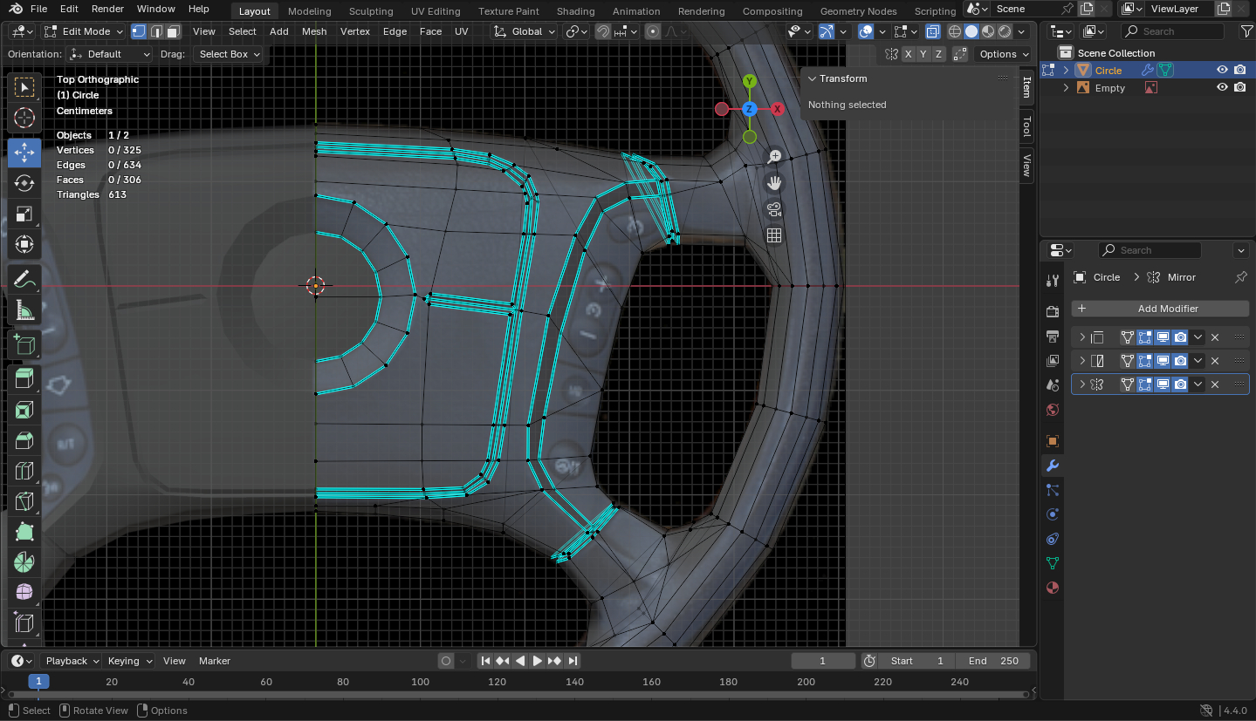The height and width of the screenshot is (721, 1256).
Task: Click the End frame field
Action: [x=994, y=661]
